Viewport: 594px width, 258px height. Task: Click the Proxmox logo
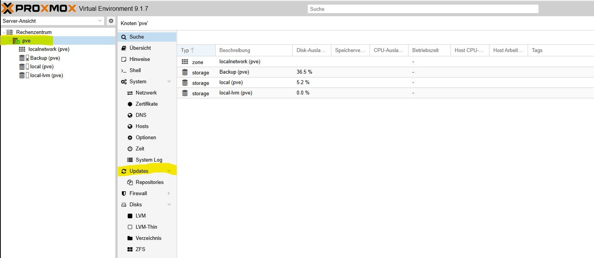(x=39, y=8)
